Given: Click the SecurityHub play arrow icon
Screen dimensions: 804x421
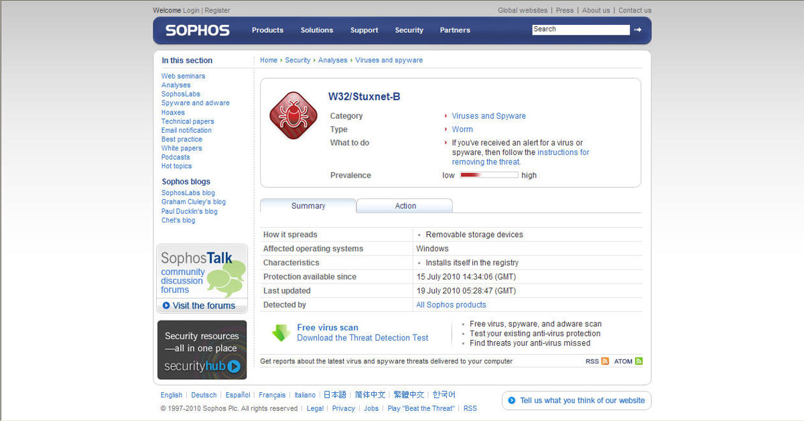Looking at the screenshot, I should [233, 366].
